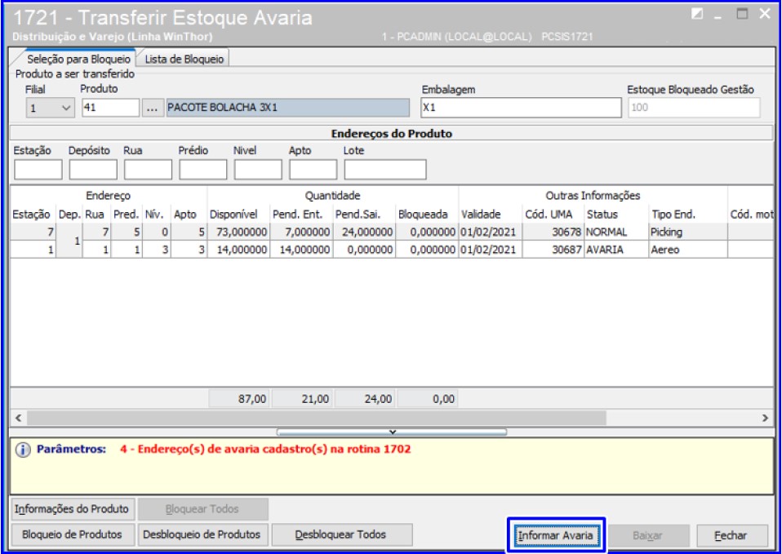Click the Desbloquear Todos button
This screenshot has height=554, width=782.
tap(342, 534)
